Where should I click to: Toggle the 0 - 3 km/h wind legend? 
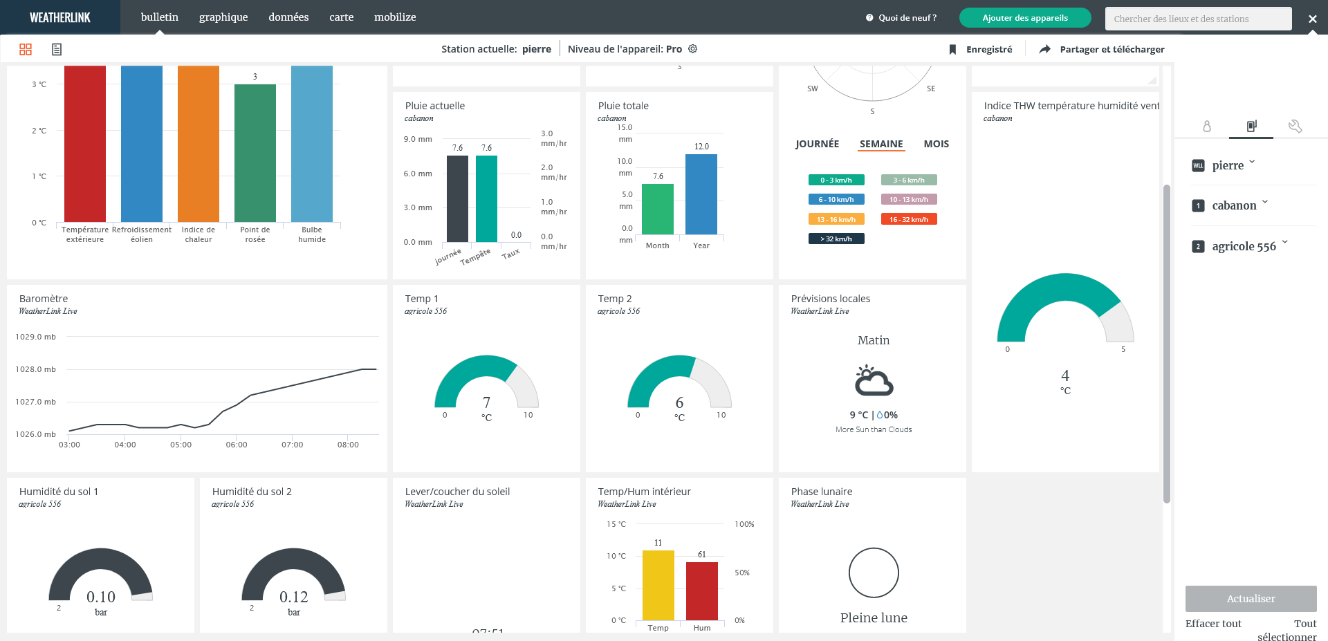tap(836, 180)
